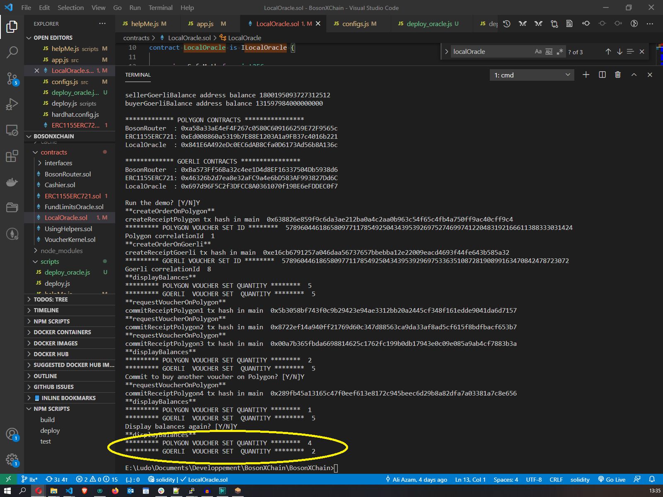Collapse the contracts folder
Screen dimensions: 663x497
click(70, 152)
